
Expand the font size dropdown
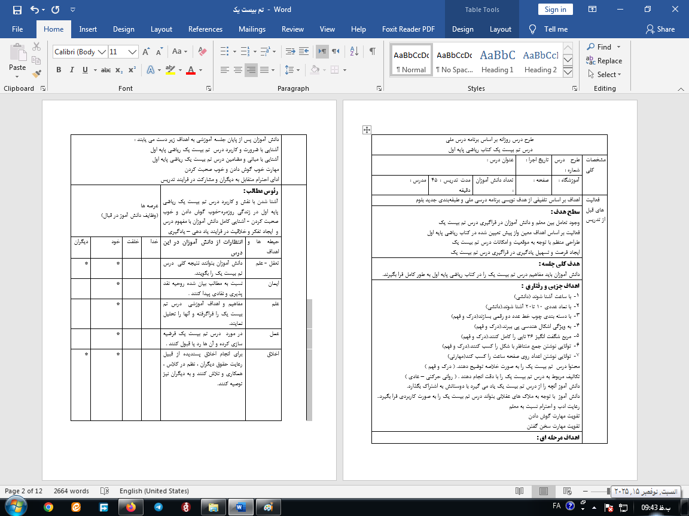click(x=133, y=52)
